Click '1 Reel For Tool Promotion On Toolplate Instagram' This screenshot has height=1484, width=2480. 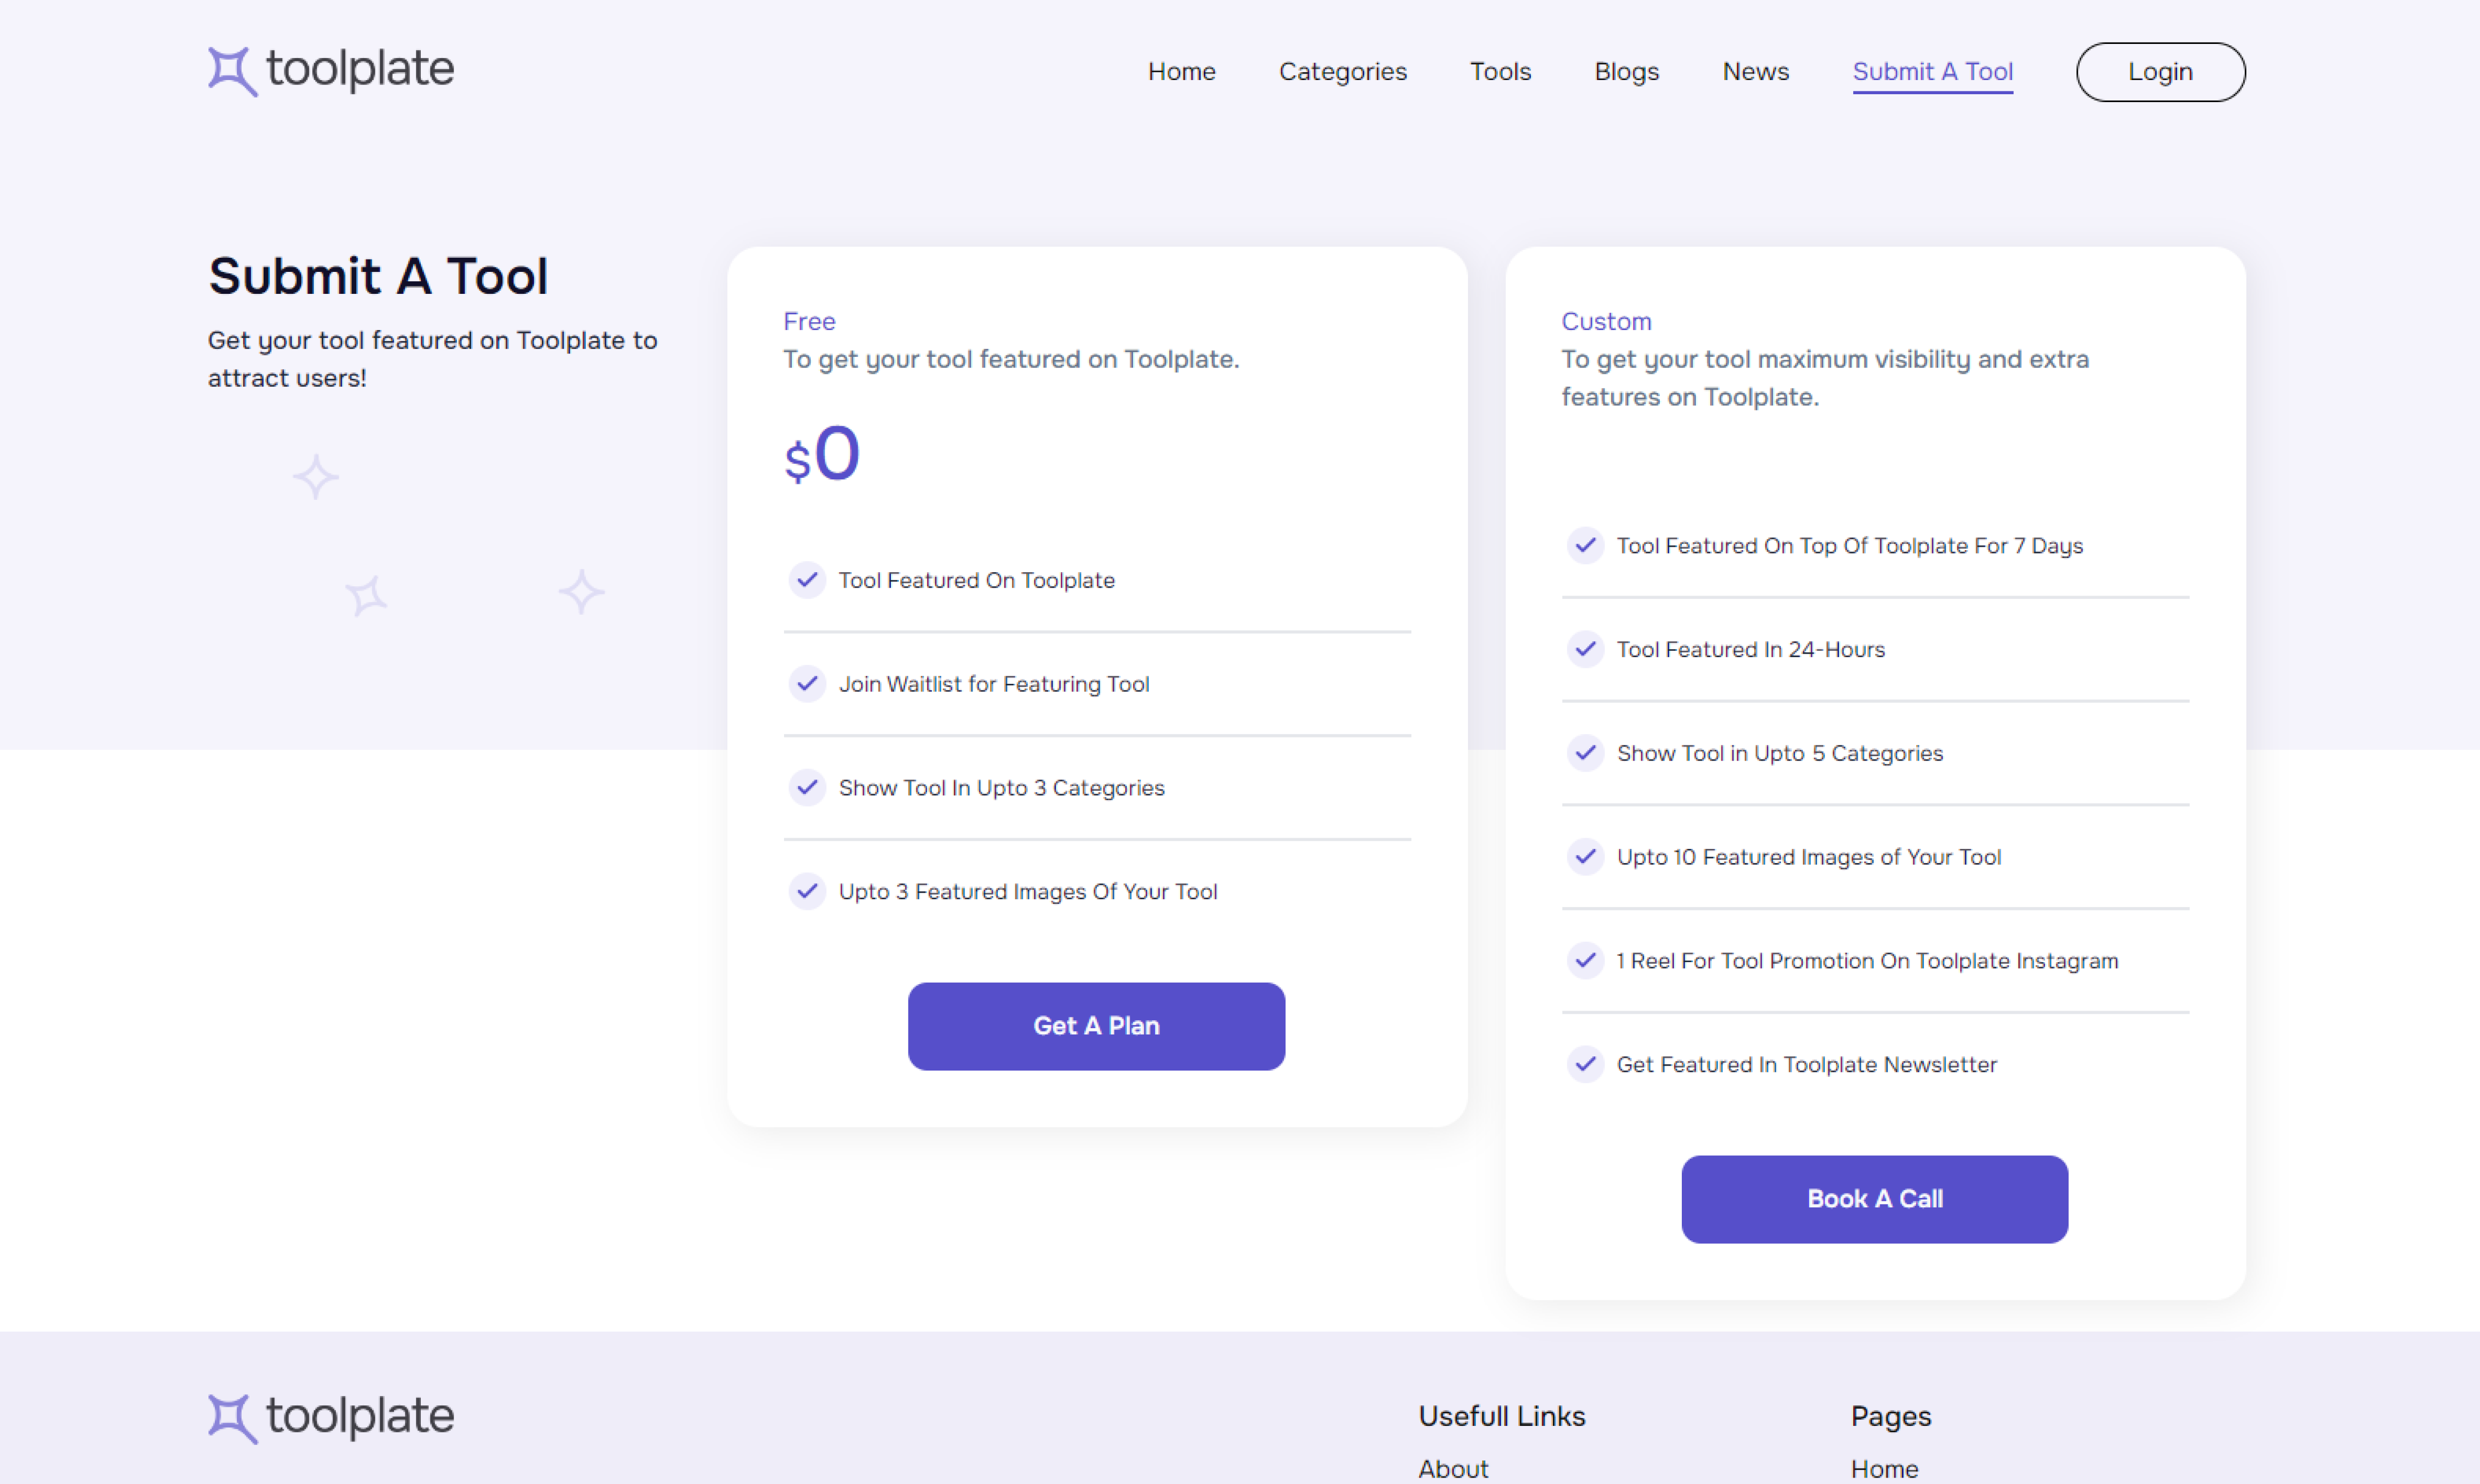[x=1867, y=961]
